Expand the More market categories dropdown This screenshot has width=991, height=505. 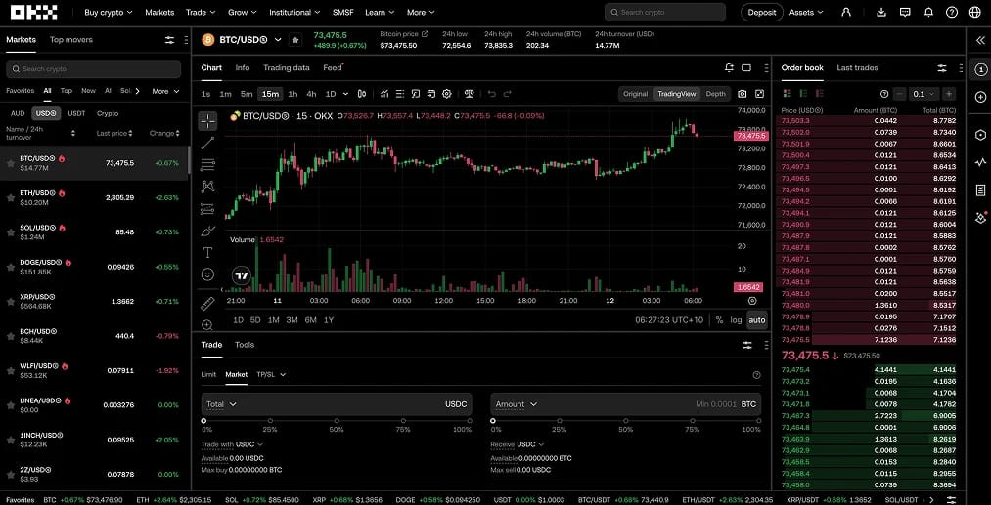click(x=165, y=91)
